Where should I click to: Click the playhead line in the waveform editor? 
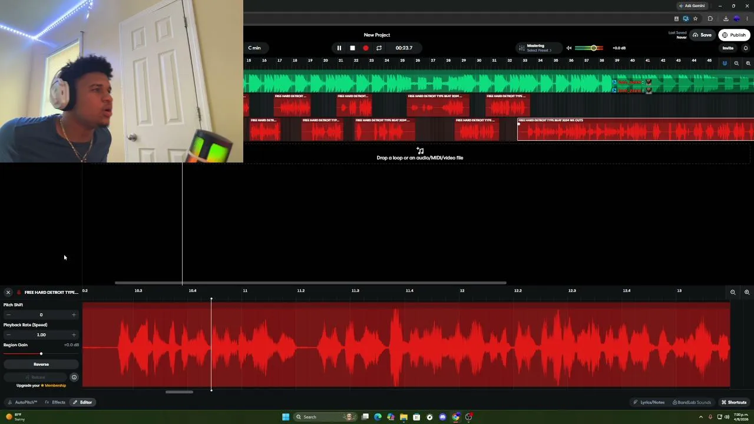coord(211,344)
